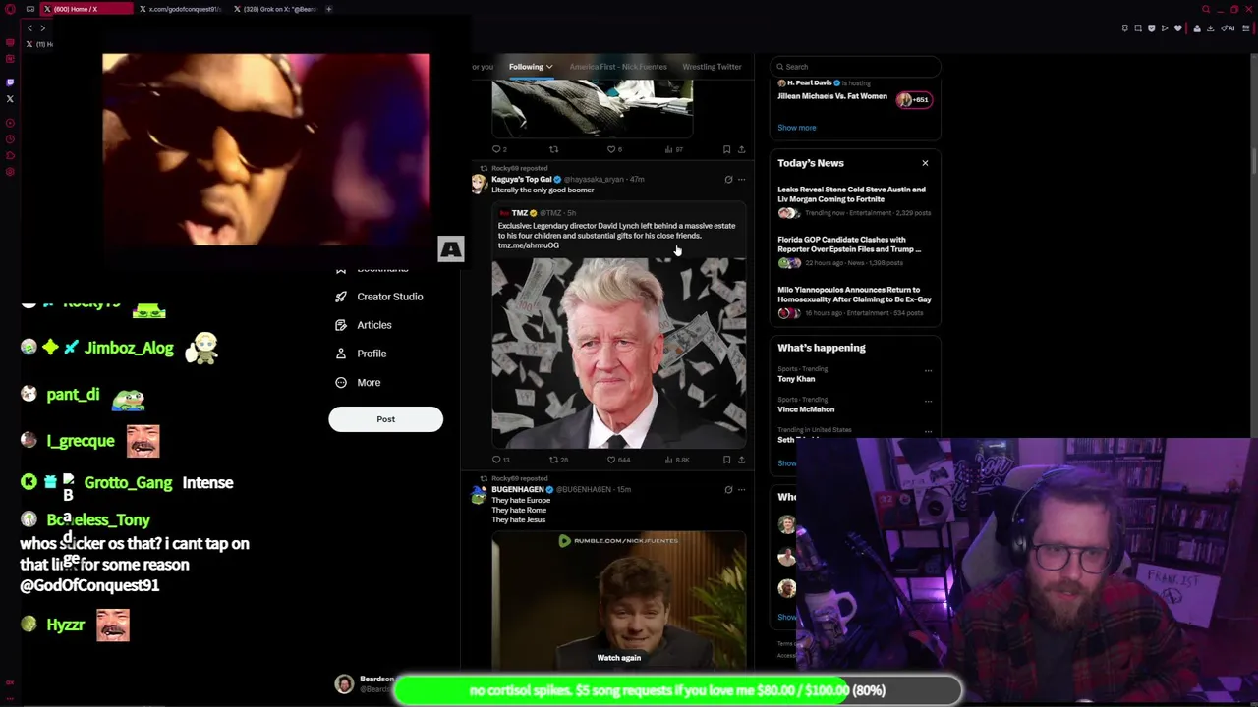Like the David Lynch post
This screenshot has height=707, width=1258.
(x=616, y=460)
